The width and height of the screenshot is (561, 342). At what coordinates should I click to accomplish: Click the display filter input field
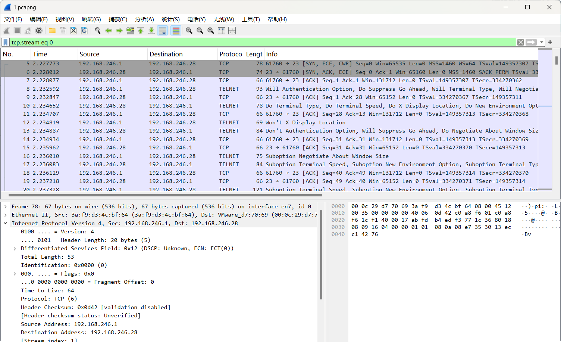263,42
